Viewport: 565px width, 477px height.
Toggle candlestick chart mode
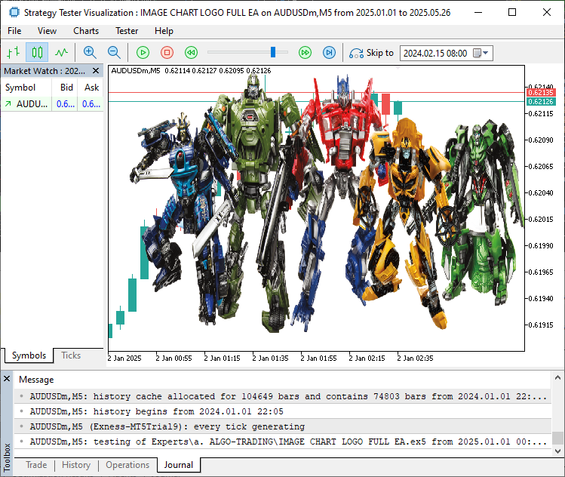point(37,53)
